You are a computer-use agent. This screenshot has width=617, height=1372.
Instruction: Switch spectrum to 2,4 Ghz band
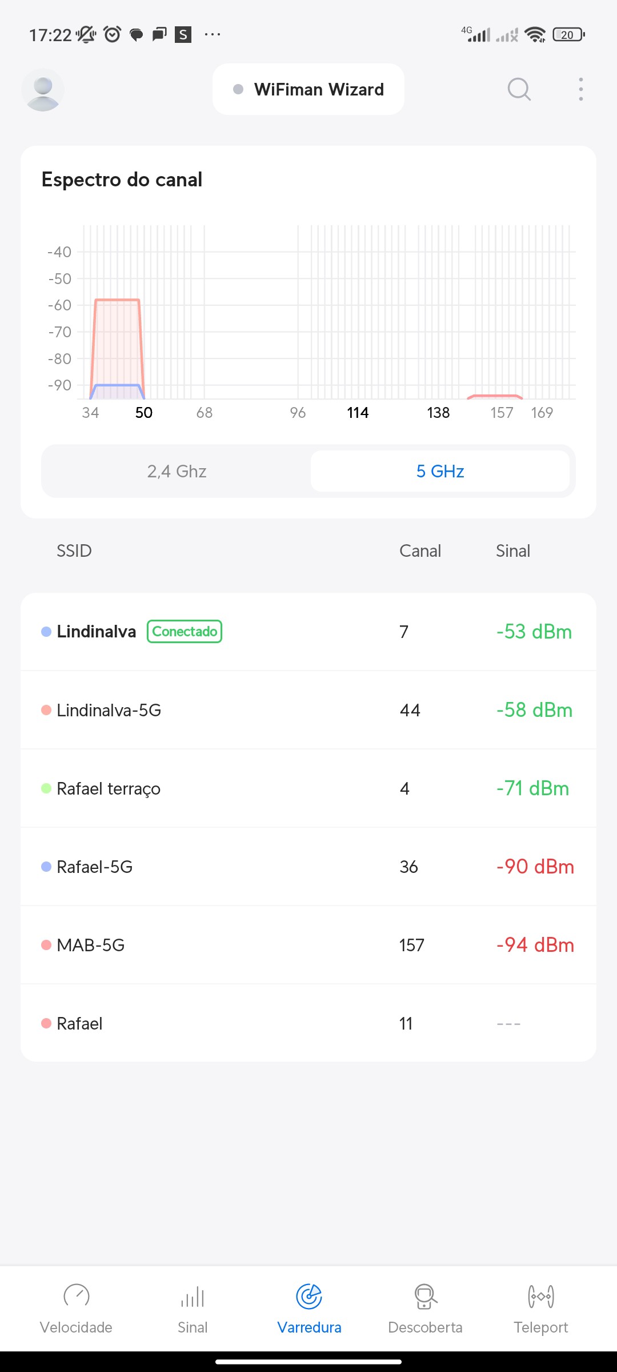click(177, 471)
